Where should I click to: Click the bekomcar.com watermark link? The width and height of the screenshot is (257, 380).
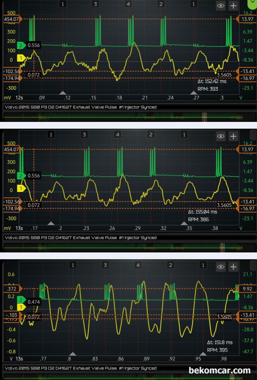(x=219, y=370)
